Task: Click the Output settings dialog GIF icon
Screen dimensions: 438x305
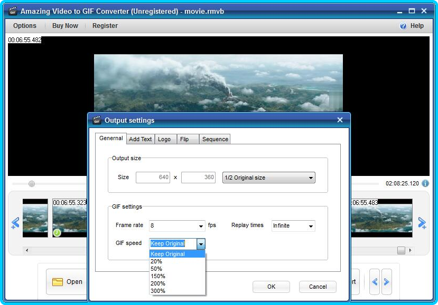Action: 96,120
